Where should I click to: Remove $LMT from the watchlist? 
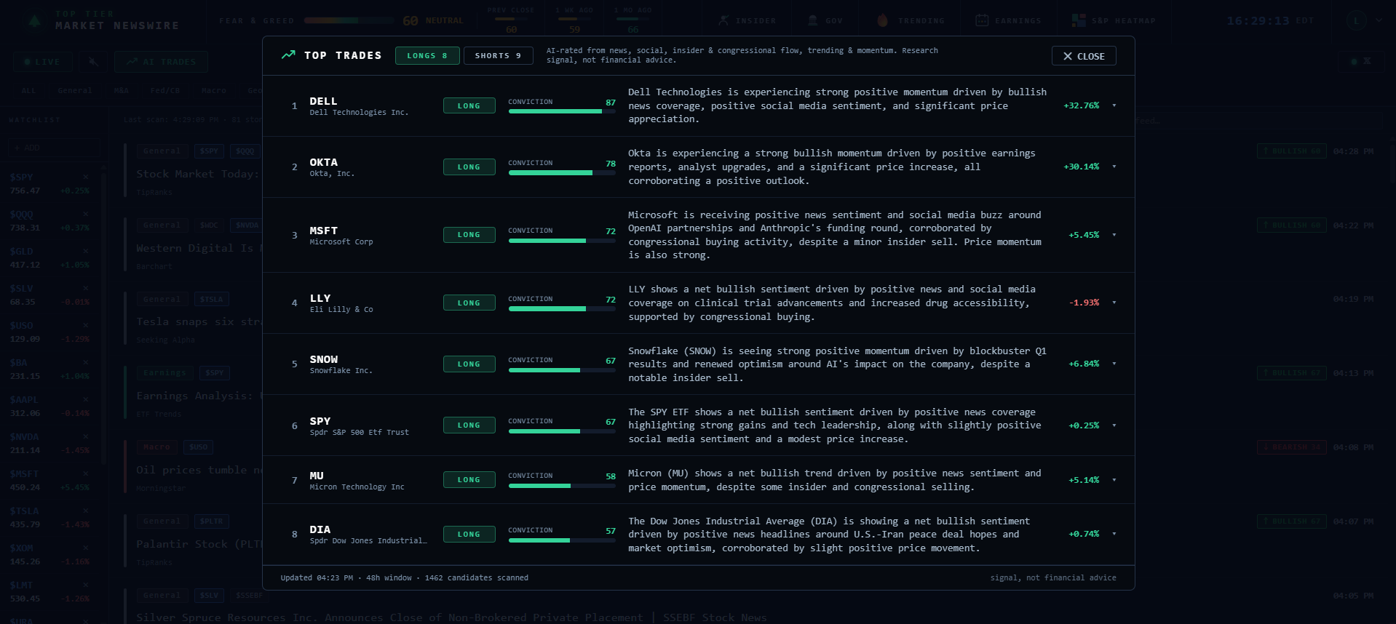click(86, 585)
